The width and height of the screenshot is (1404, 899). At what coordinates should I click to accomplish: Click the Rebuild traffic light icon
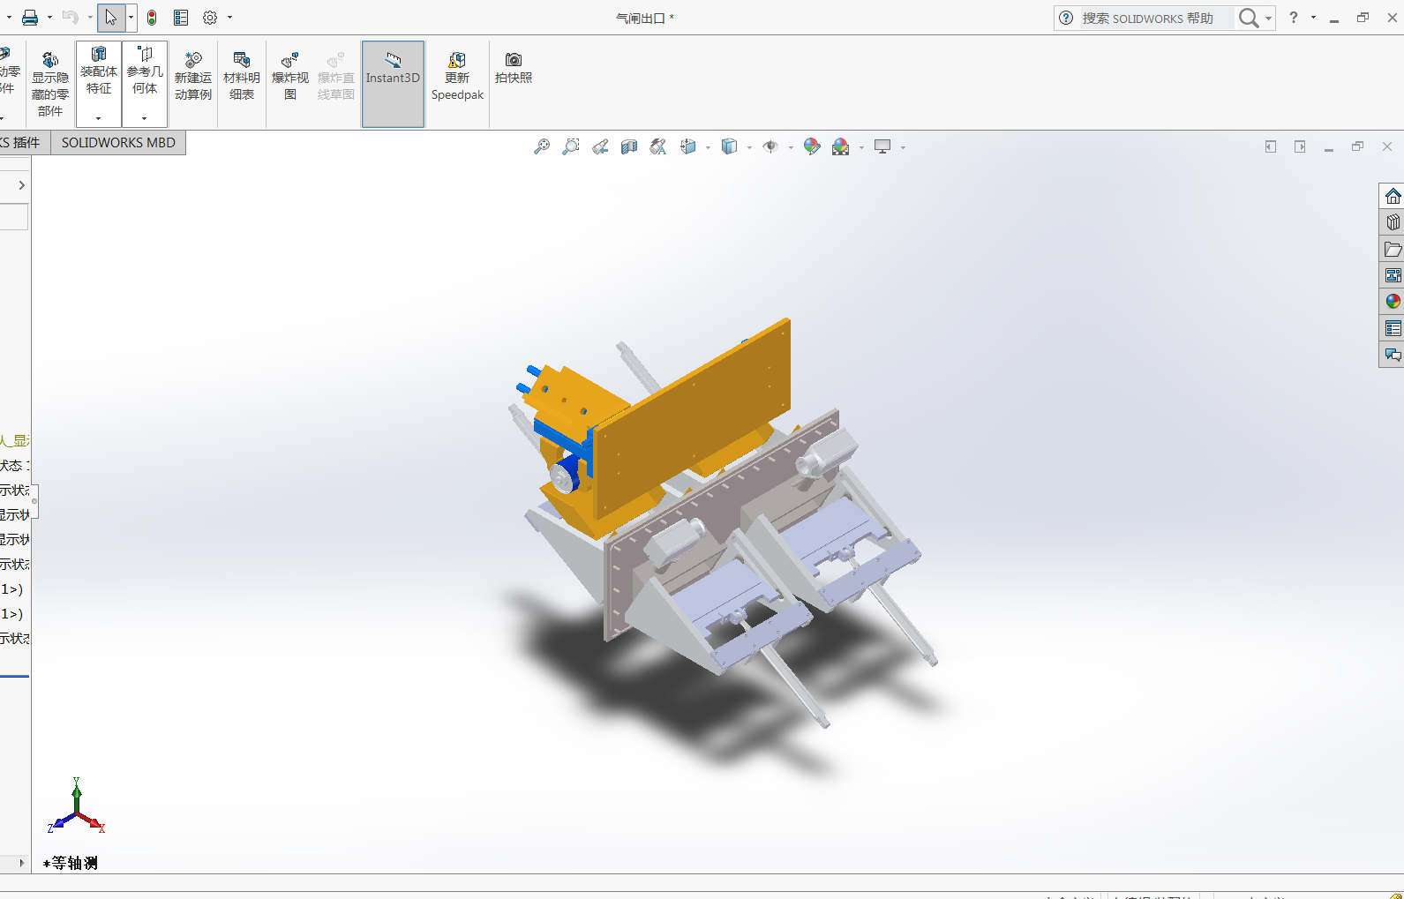[152, 18]
